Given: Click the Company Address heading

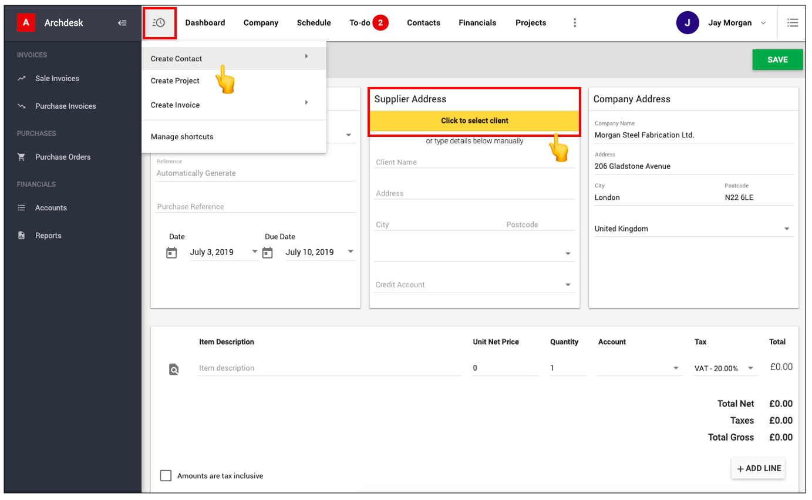Looking at the screenshot, I should point(632,99).
